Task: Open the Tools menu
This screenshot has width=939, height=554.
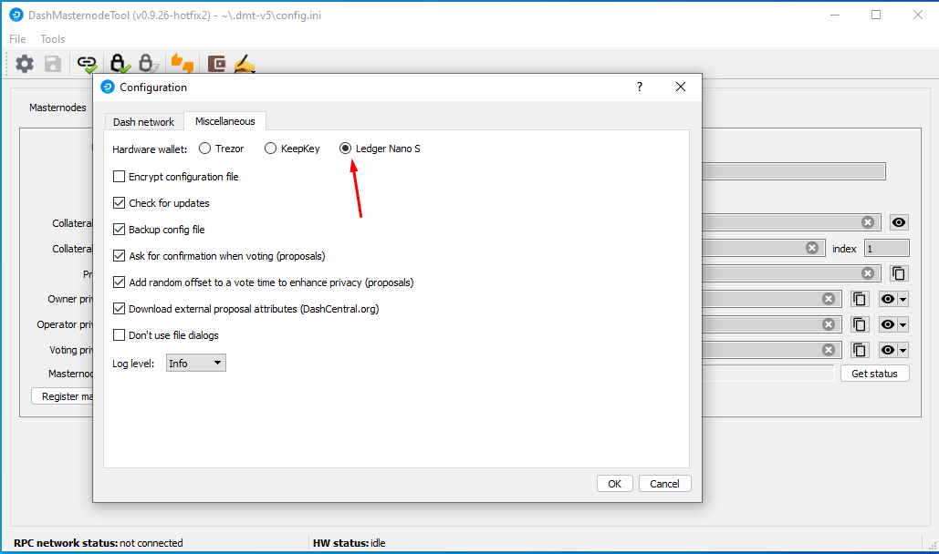Action: click(52, 39)
